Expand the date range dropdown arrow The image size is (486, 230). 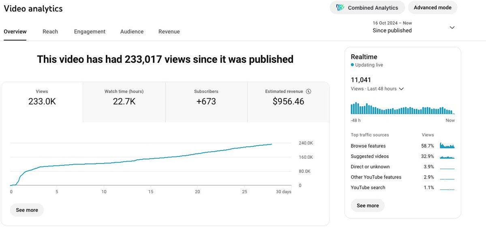(452, 28)
